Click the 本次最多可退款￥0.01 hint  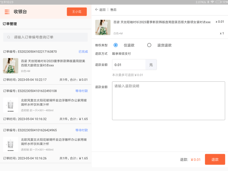click(x=127, y=75)
